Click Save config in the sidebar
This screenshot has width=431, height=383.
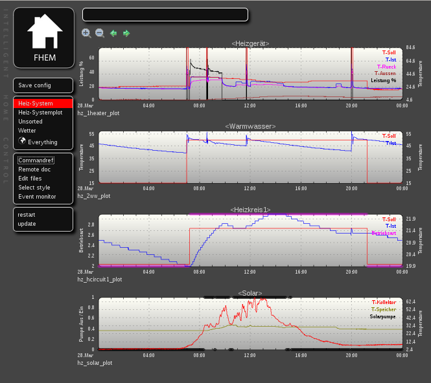point(34,85)
